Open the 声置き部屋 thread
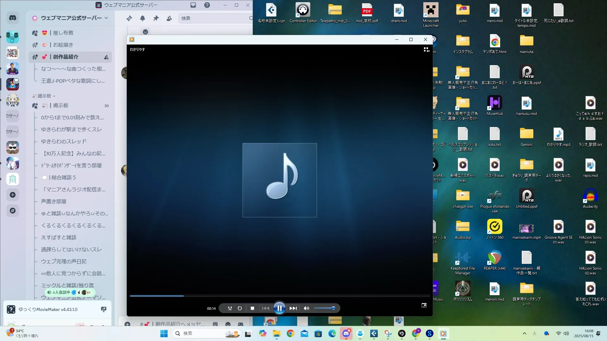 53,201
